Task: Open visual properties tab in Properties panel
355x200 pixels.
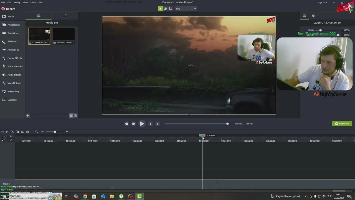Action: [304, 16]
